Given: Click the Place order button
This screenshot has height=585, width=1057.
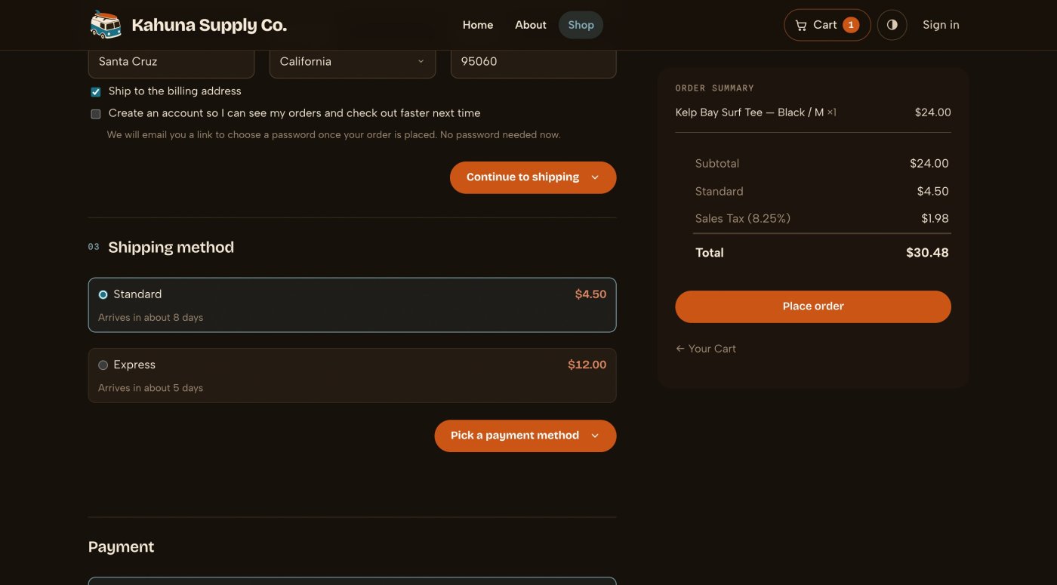Looking at the screenshot, I should point(813,306).
